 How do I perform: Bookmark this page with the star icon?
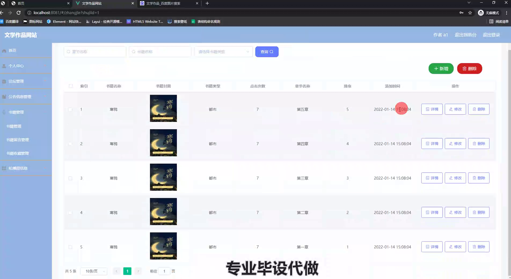click(x=470, y=13)
